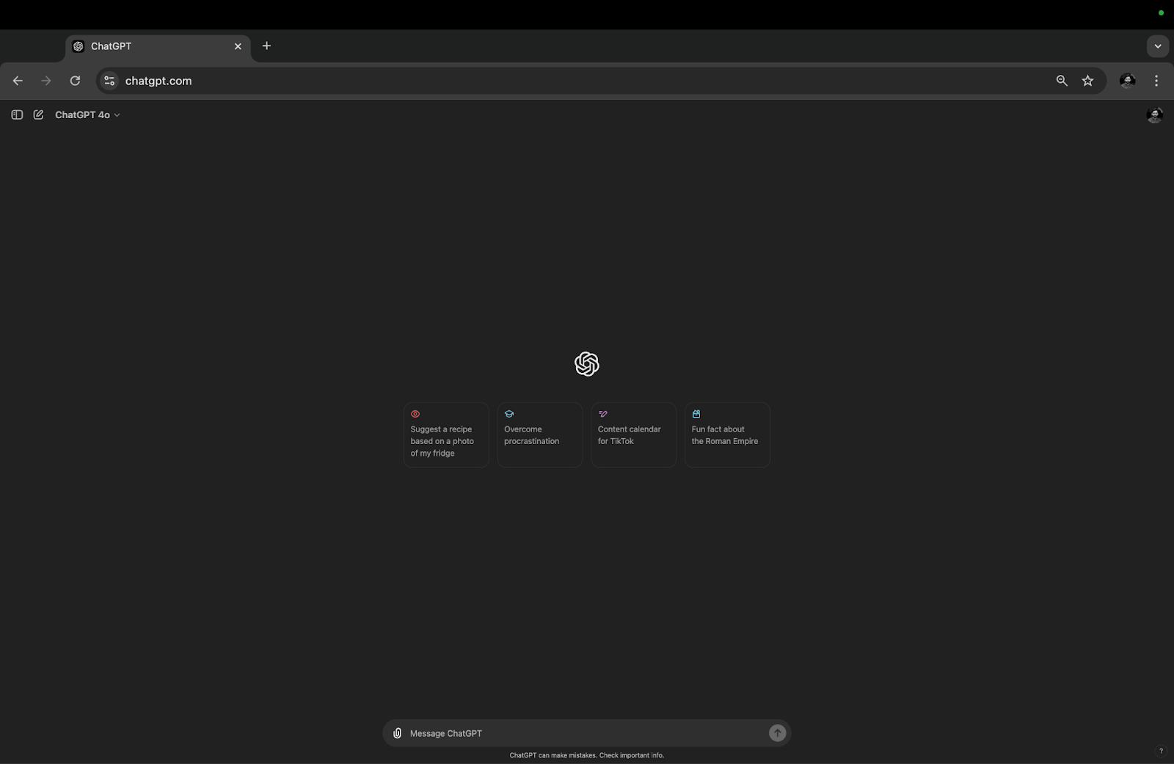1174x764 pixels.
Task: Start a new chat with pencil icon
Action: coord(38,114)
